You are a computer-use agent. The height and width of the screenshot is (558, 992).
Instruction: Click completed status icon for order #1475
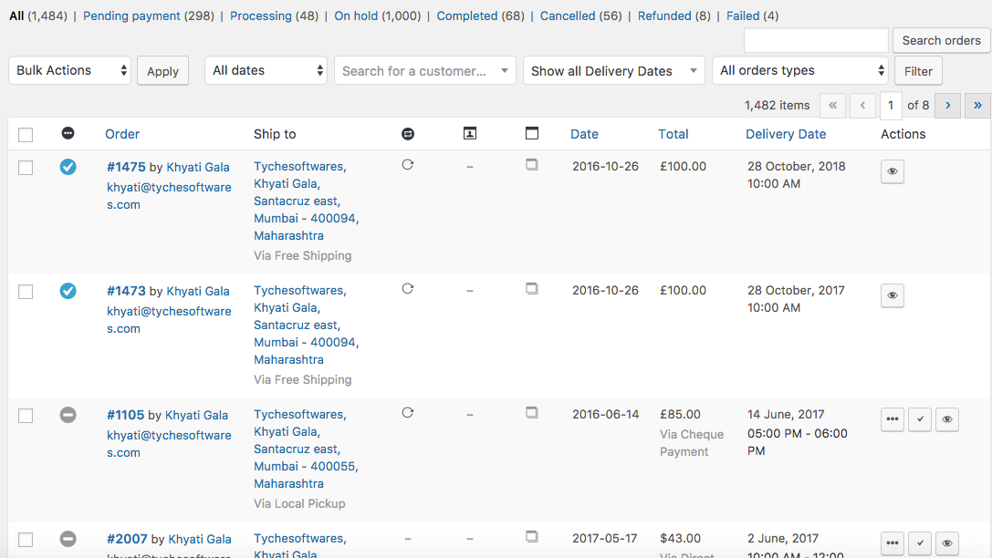[x=68, y=167]
